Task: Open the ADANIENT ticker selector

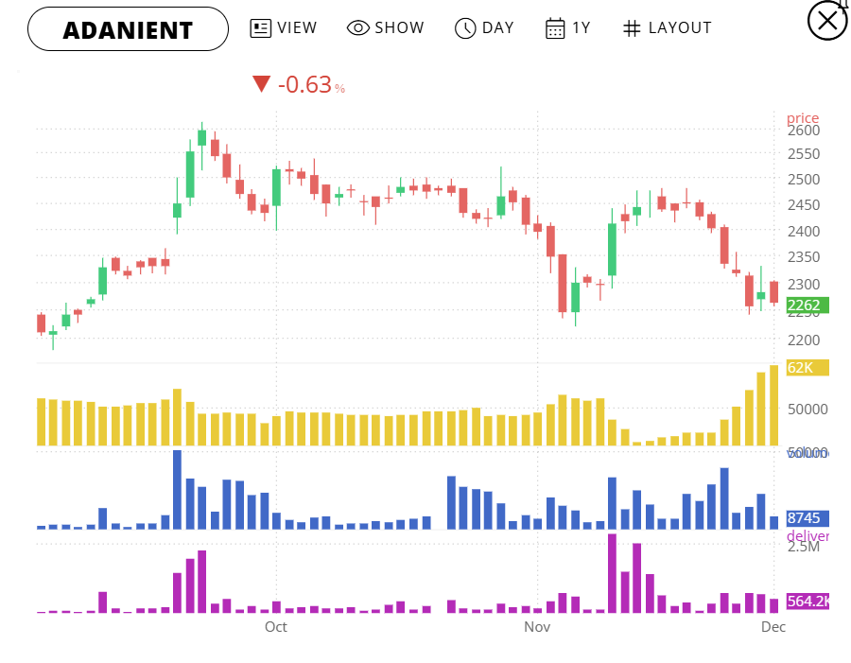Action: tap(128, 29)
